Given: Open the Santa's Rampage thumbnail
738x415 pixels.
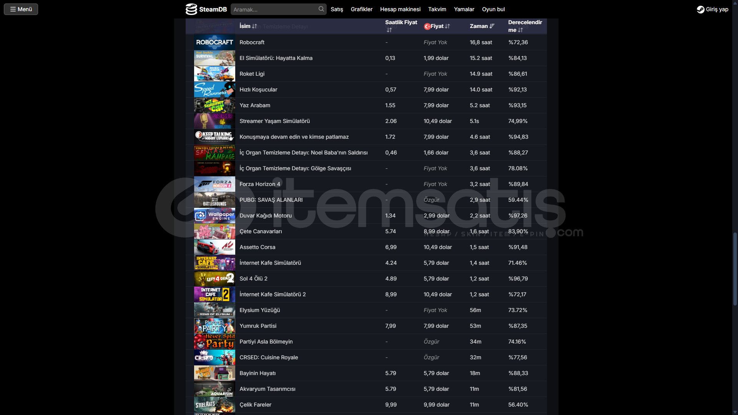Looking at the screenshot, I should tap(214, 153).
